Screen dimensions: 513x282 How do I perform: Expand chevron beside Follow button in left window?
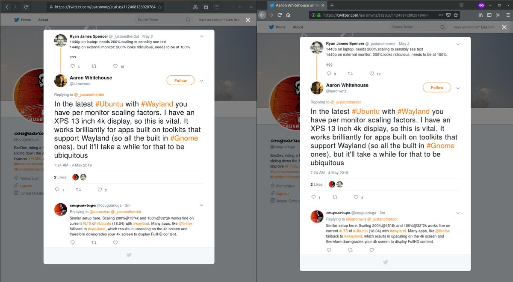(201, 80)
